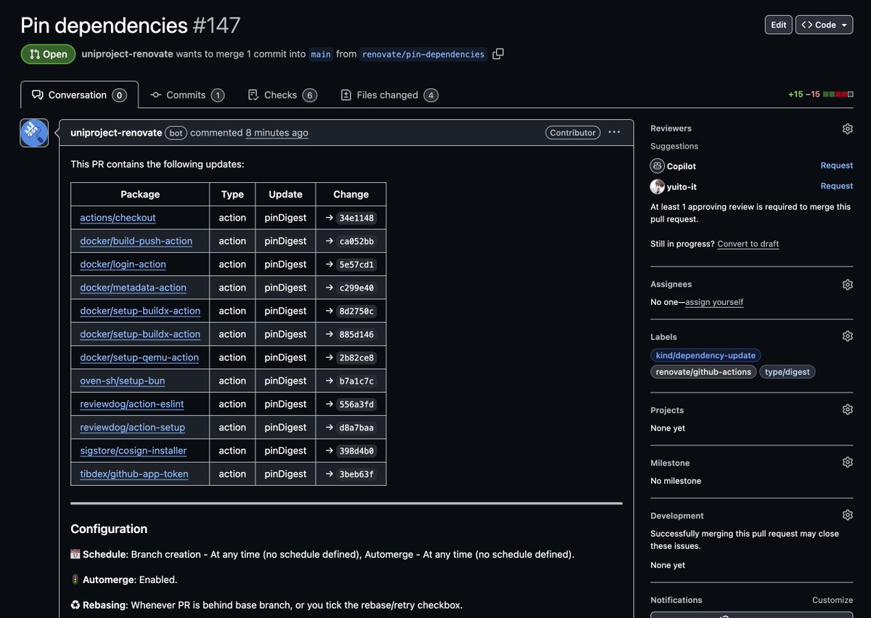Click the 556a3fd digest value
Image resolution: width=871 pixels, height=618 pixels.
(x=356, y=404)
